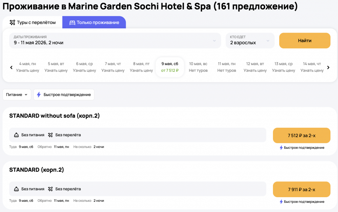Screen dimensions: 338x212
Task: Select the 12 мая, вт date option
Action: tap(255, 67)
